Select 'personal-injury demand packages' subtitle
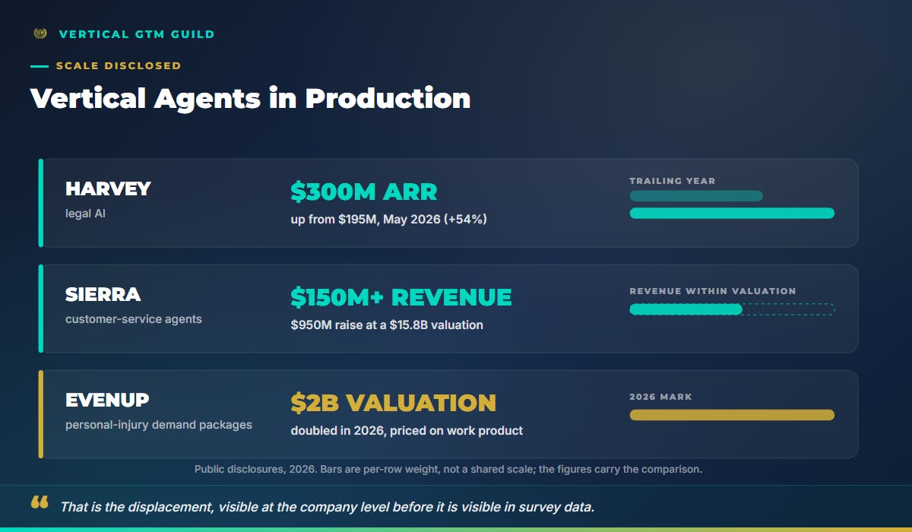The height and width of the screenshot is (532, 912). [159, 425]
